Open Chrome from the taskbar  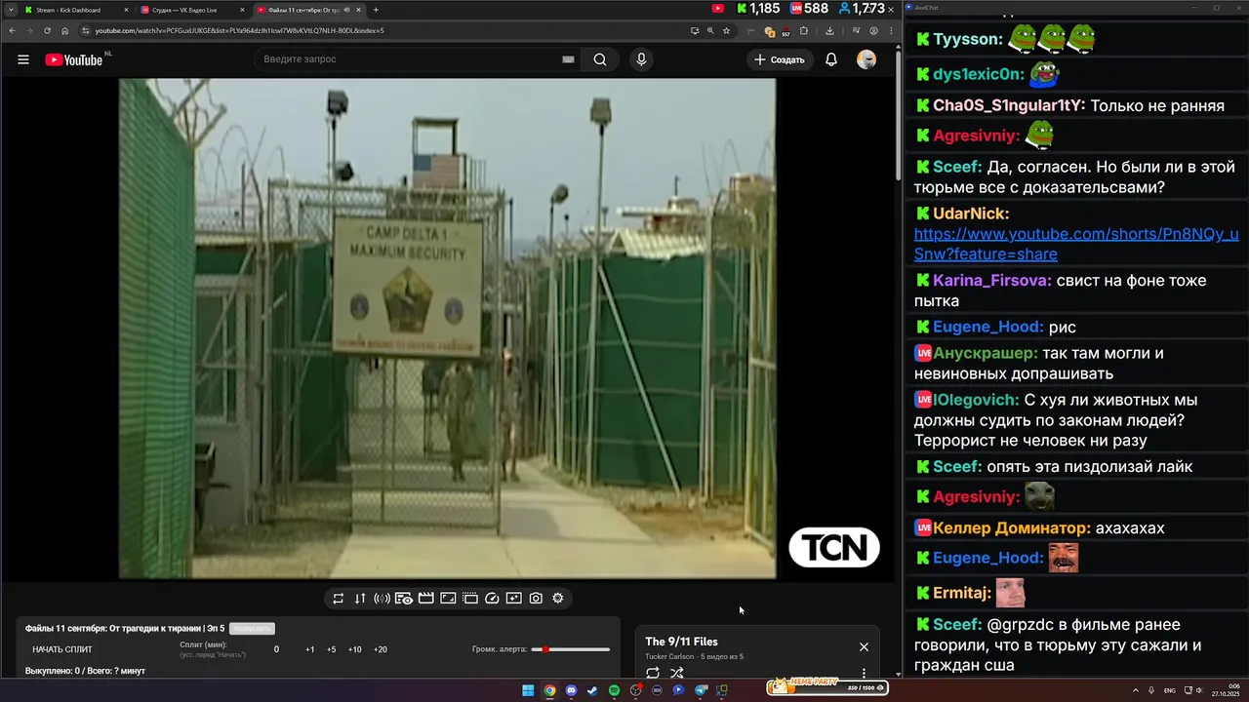click(549, 690)
